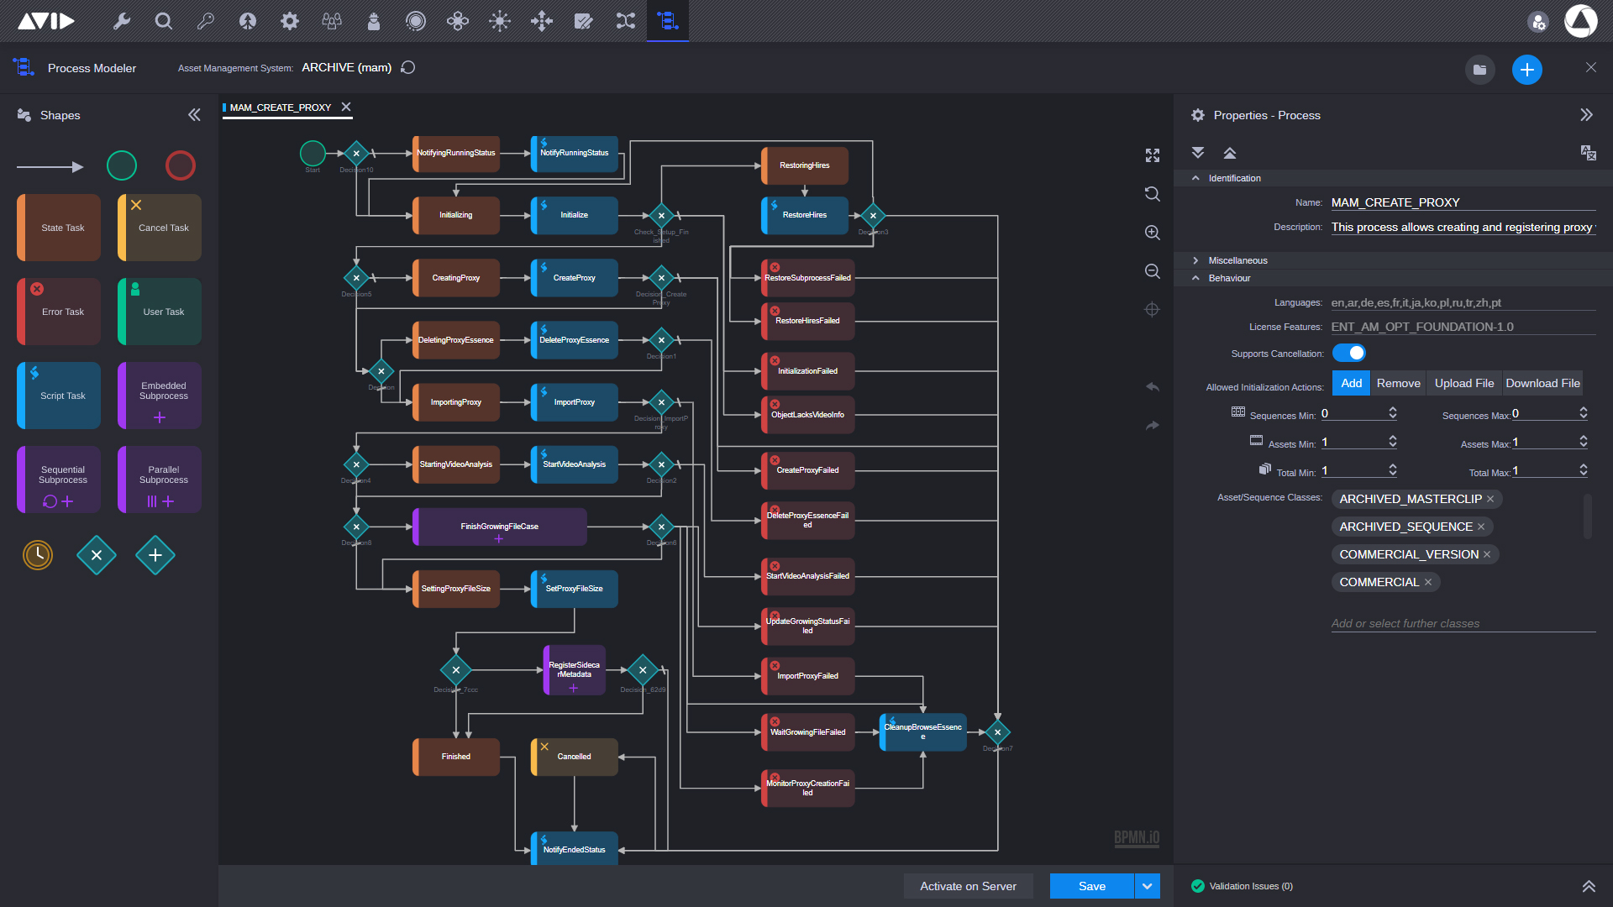Switch to MAM_CREATE_PROXY tab
Viewport: 1613px width, 907px height.
[x=281, y=107]
